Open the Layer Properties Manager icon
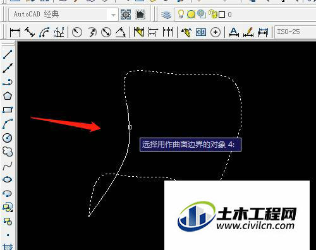Viewport: 316px width, 250px height. (166, 15)
